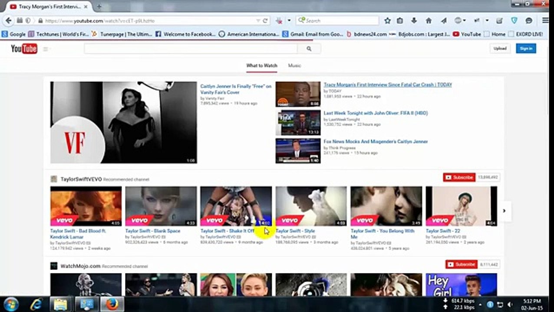Open the Firefox hamburger menu
The width and height of the screenshot is (554, 312).
point(545,20)
